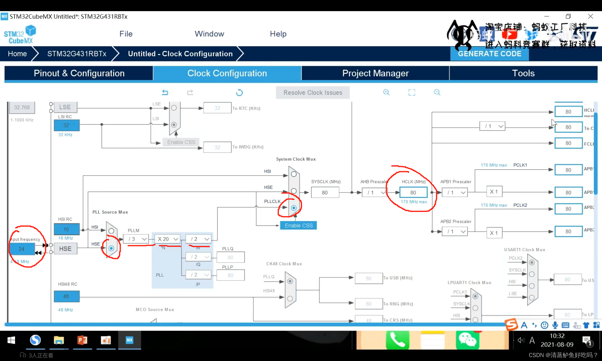Click the undo arrow icon in toolbar
The image size is (602, 361).
pos(165,92)
